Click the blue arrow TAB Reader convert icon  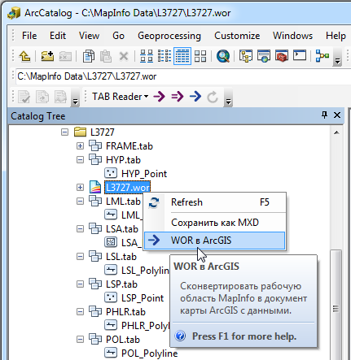pos(195,96)
